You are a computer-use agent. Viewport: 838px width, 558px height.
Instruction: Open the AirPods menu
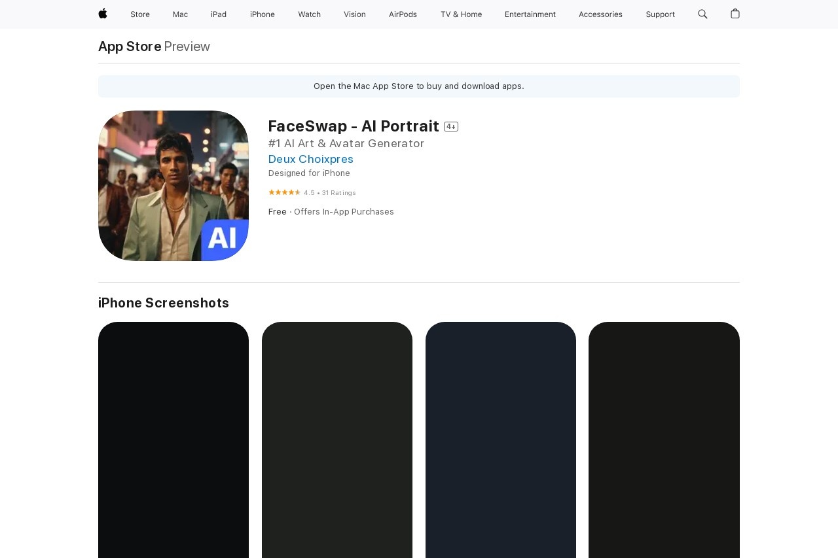point(403,14)
